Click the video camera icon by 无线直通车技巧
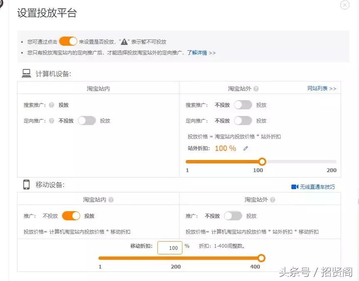Image resolution: width=359 pixels, height=281 pixels. (x=295, y=187)
